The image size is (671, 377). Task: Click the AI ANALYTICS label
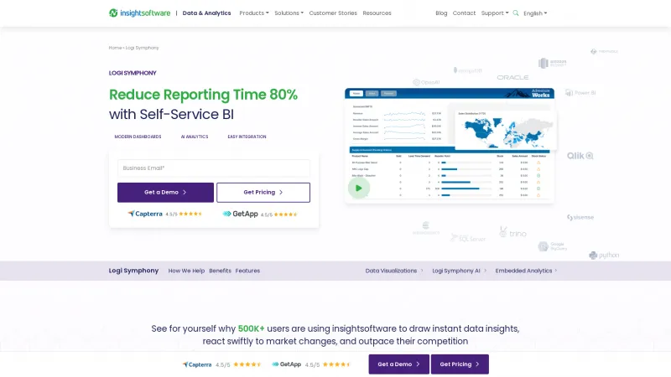point(195,137)
